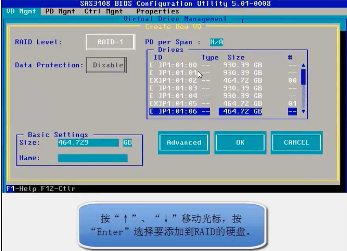This screenshot has width=347, height=251.
Task: Confirm with the OK button
Action: pyautogui.click(x=240, y=142)
